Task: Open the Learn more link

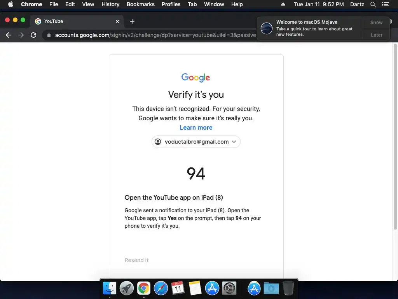Action: [196, 127]
